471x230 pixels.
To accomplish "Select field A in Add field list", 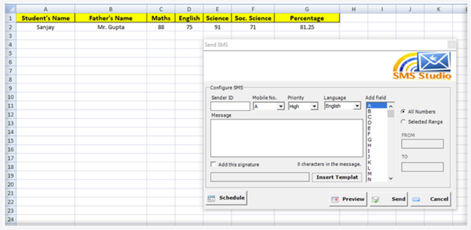I will click(x=377, y=105).
